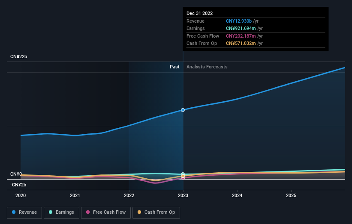Click the Past section label
Viewport: 352px width, 224px height.
coord(174,67)
